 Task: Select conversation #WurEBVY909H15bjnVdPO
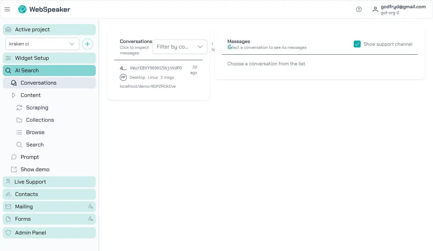(x=155, y=68)
